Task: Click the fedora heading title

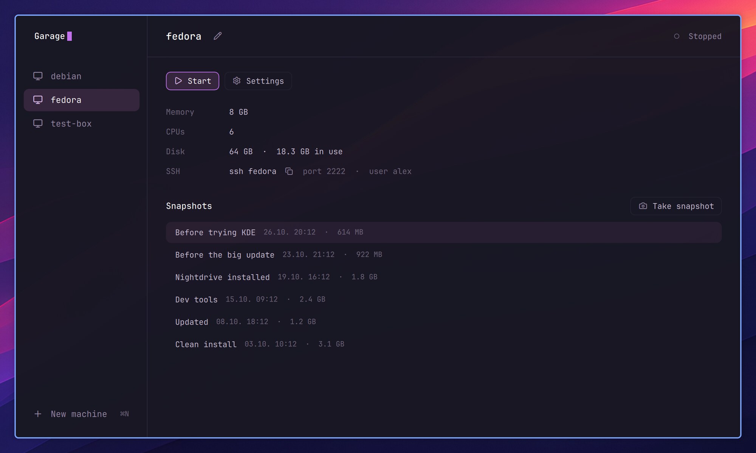Action: point(184,36)
